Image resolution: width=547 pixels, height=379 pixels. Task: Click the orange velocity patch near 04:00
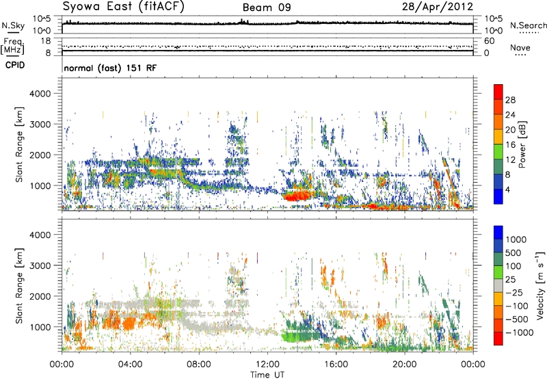click(x=130, y=323)
